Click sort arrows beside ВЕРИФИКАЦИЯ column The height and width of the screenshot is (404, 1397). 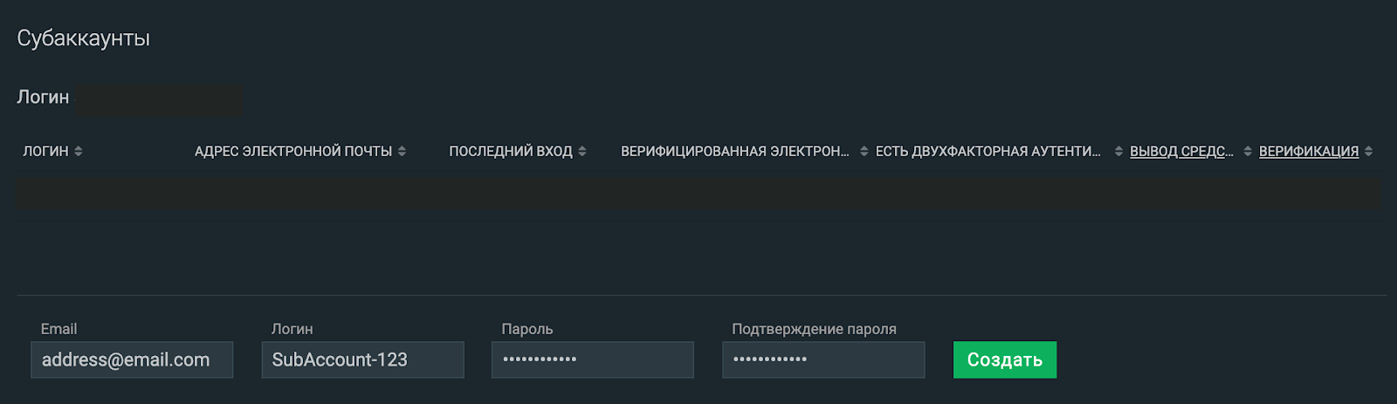click(x=1368, y=151)
